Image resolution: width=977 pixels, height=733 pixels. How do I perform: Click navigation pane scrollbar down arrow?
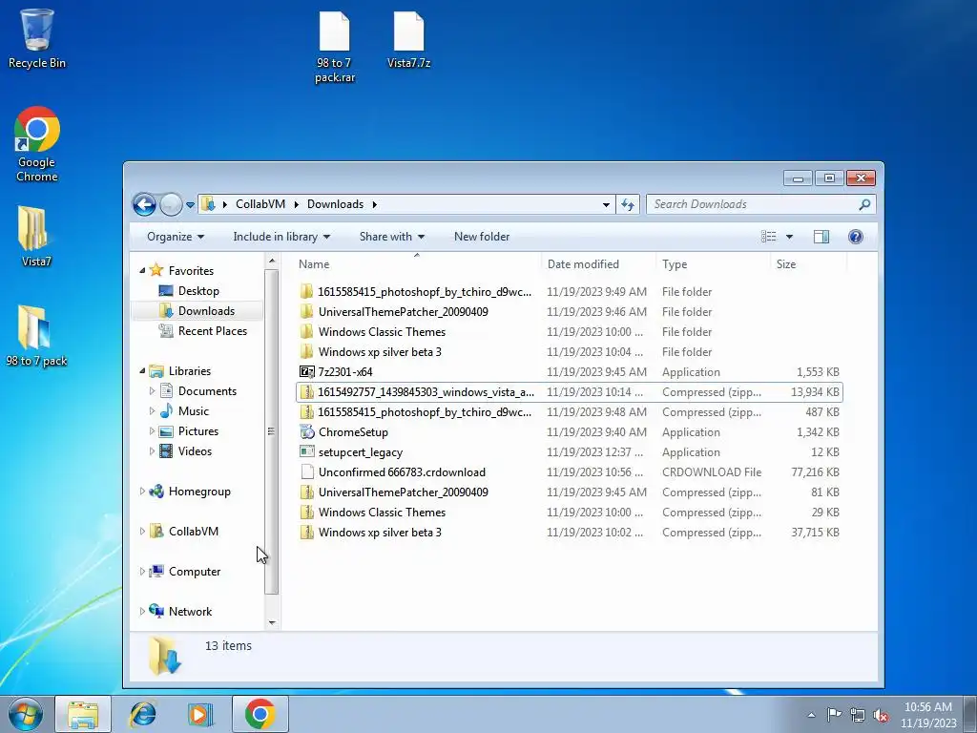point(272,622)
